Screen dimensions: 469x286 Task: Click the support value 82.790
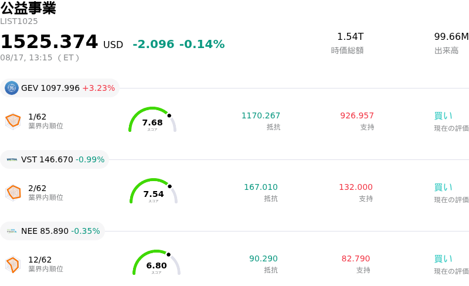click(x=356, y=258)
